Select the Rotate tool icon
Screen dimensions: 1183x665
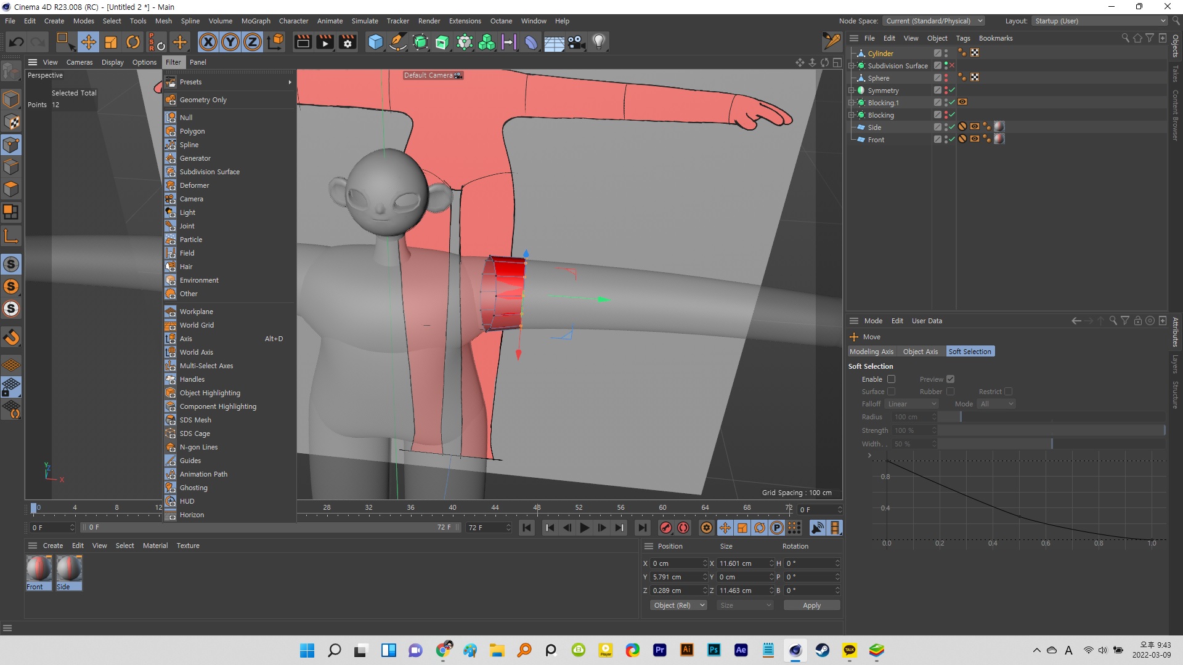point(133,42)
